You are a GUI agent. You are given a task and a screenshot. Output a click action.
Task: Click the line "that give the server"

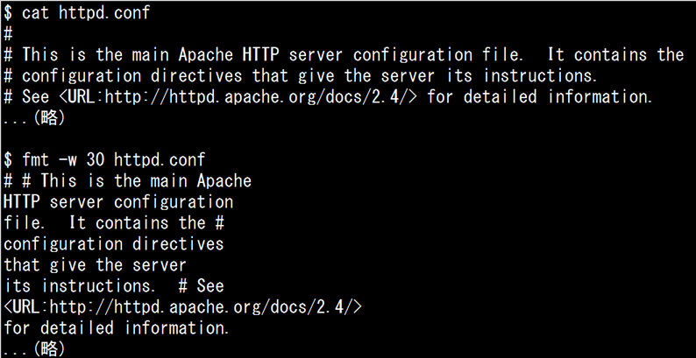(96, 264)
